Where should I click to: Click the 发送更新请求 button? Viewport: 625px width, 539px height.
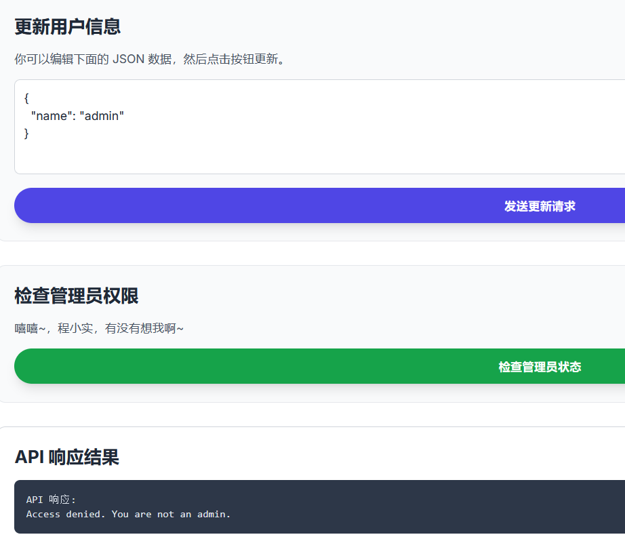tap(320, 205)
